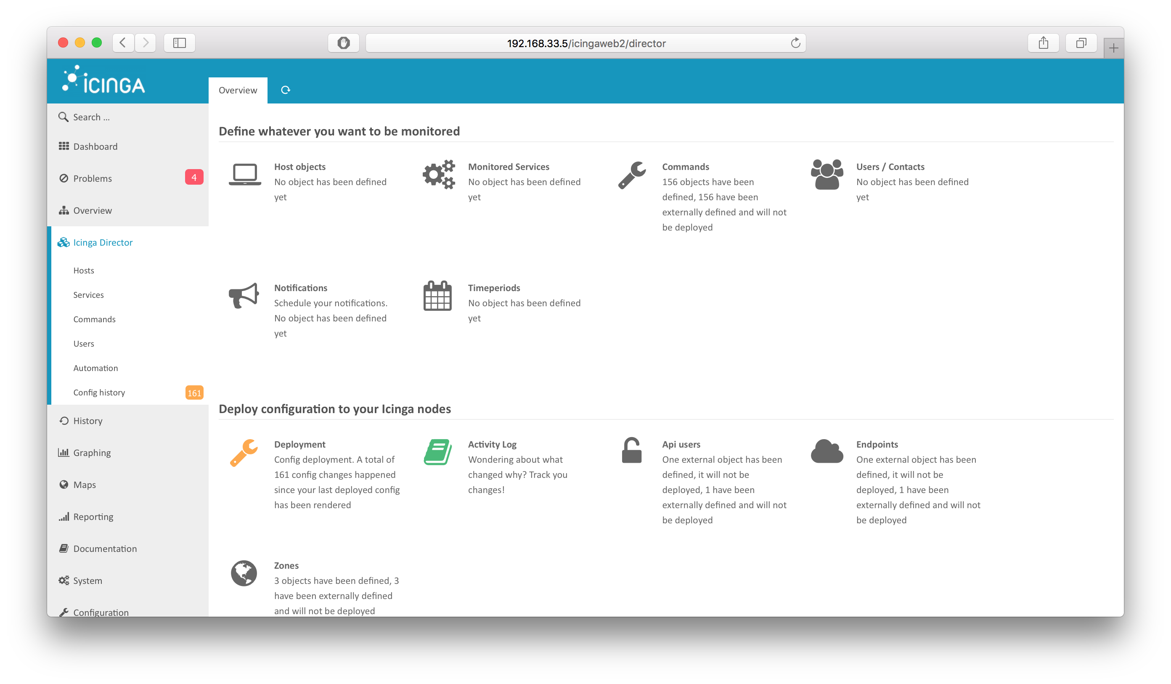The image size is (1171, 684).
Task: Expand the Commands sidebar item
Action: point(93,318)
